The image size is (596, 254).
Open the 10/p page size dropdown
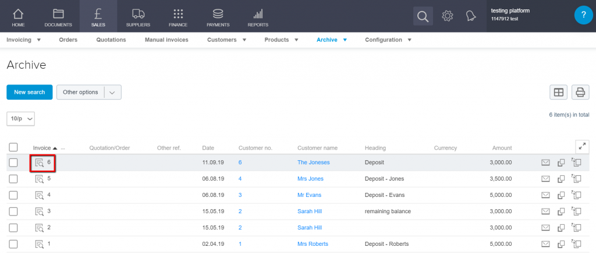coord(20,119)
